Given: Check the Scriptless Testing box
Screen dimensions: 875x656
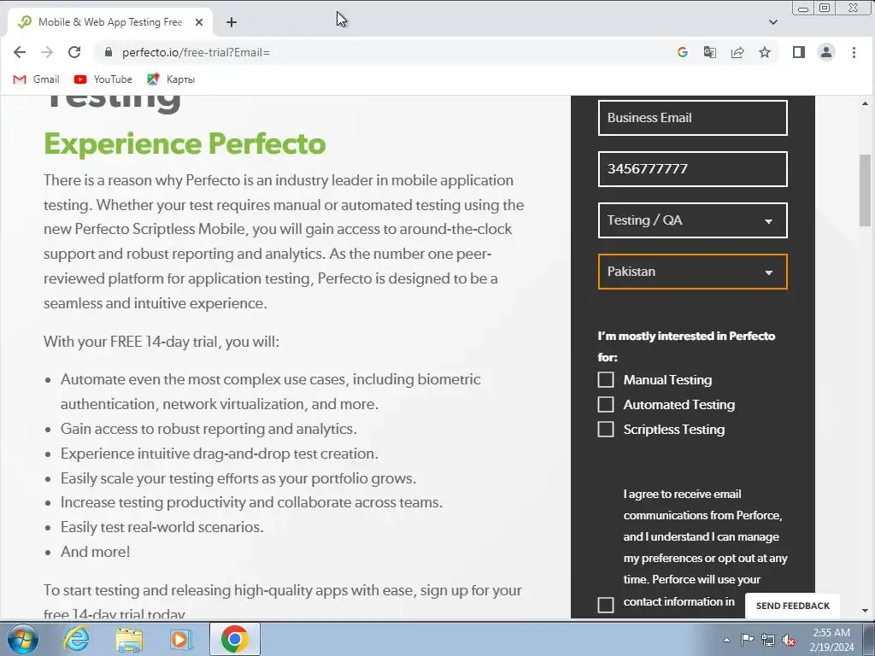Looking at the screenshot, I should (606, 429).
